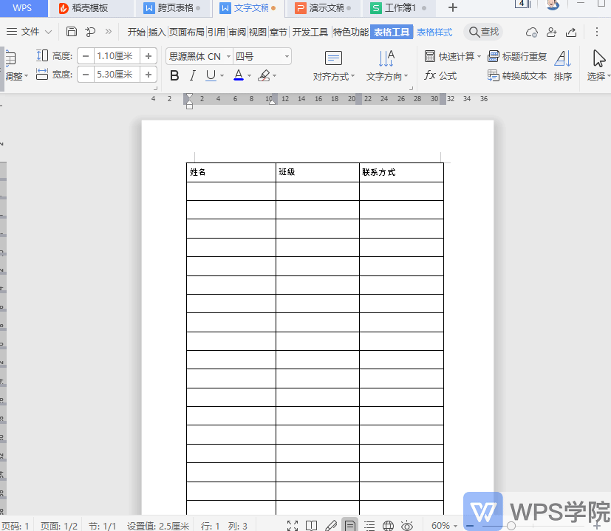Apply font color with the A icon
The height and width of the screenshot is (531, 611).
[x=239, y=75]
